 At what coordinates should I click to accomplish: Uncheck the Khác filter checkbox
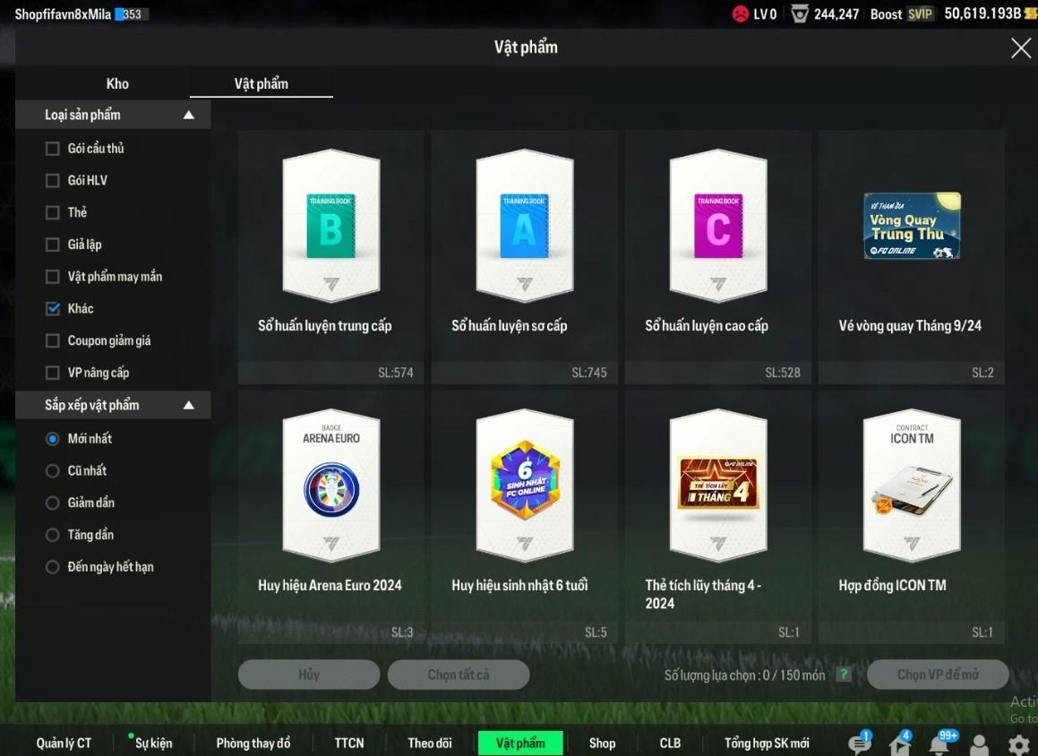coord(53,309)
